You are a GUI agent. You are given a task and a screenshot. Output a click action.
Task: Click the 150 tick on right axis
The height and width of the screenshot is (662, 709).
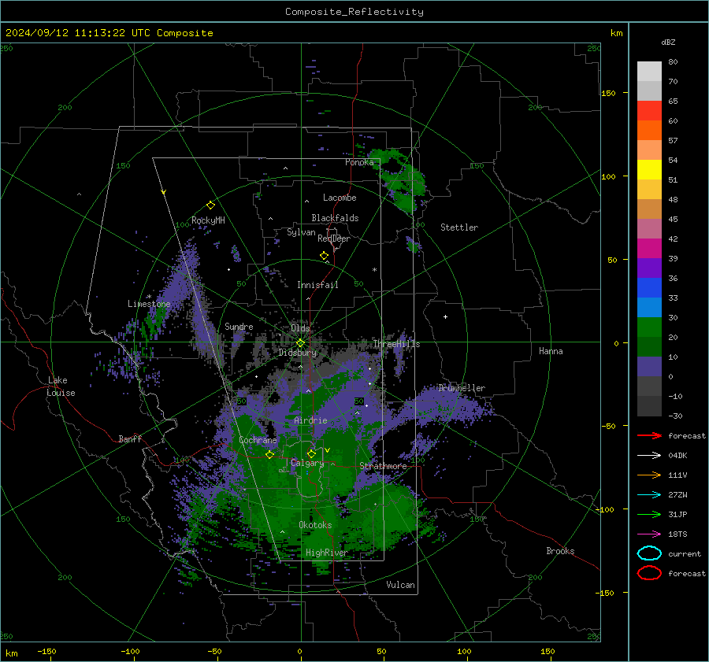tap(609, 93)
